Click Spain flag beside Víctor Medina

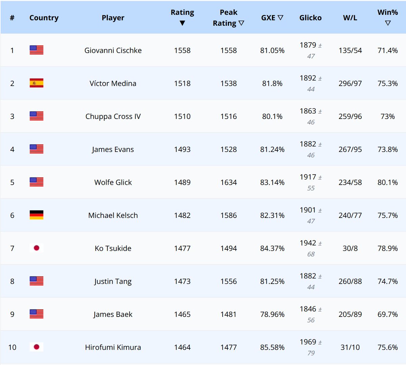click(x=37, y=83)
